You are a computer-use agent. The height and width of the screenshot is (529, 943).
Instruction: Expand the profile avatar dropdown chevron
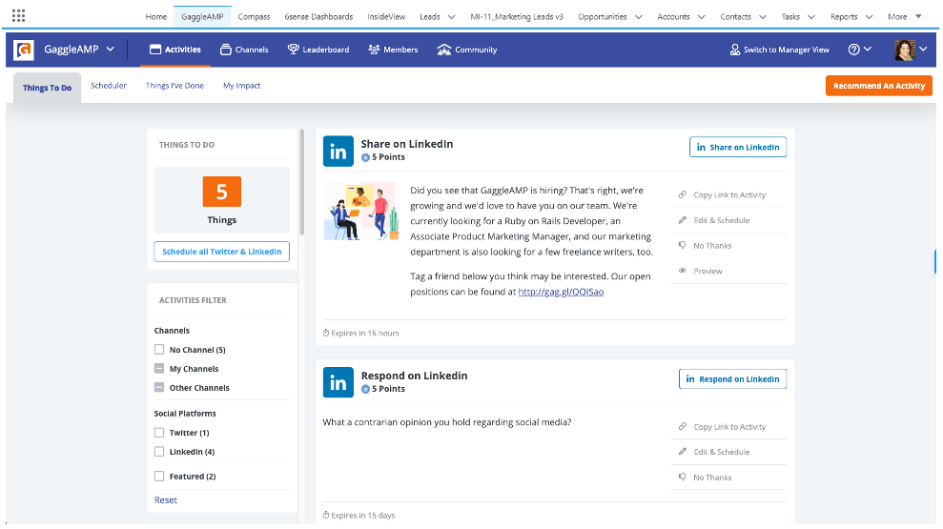coord(924,50)
